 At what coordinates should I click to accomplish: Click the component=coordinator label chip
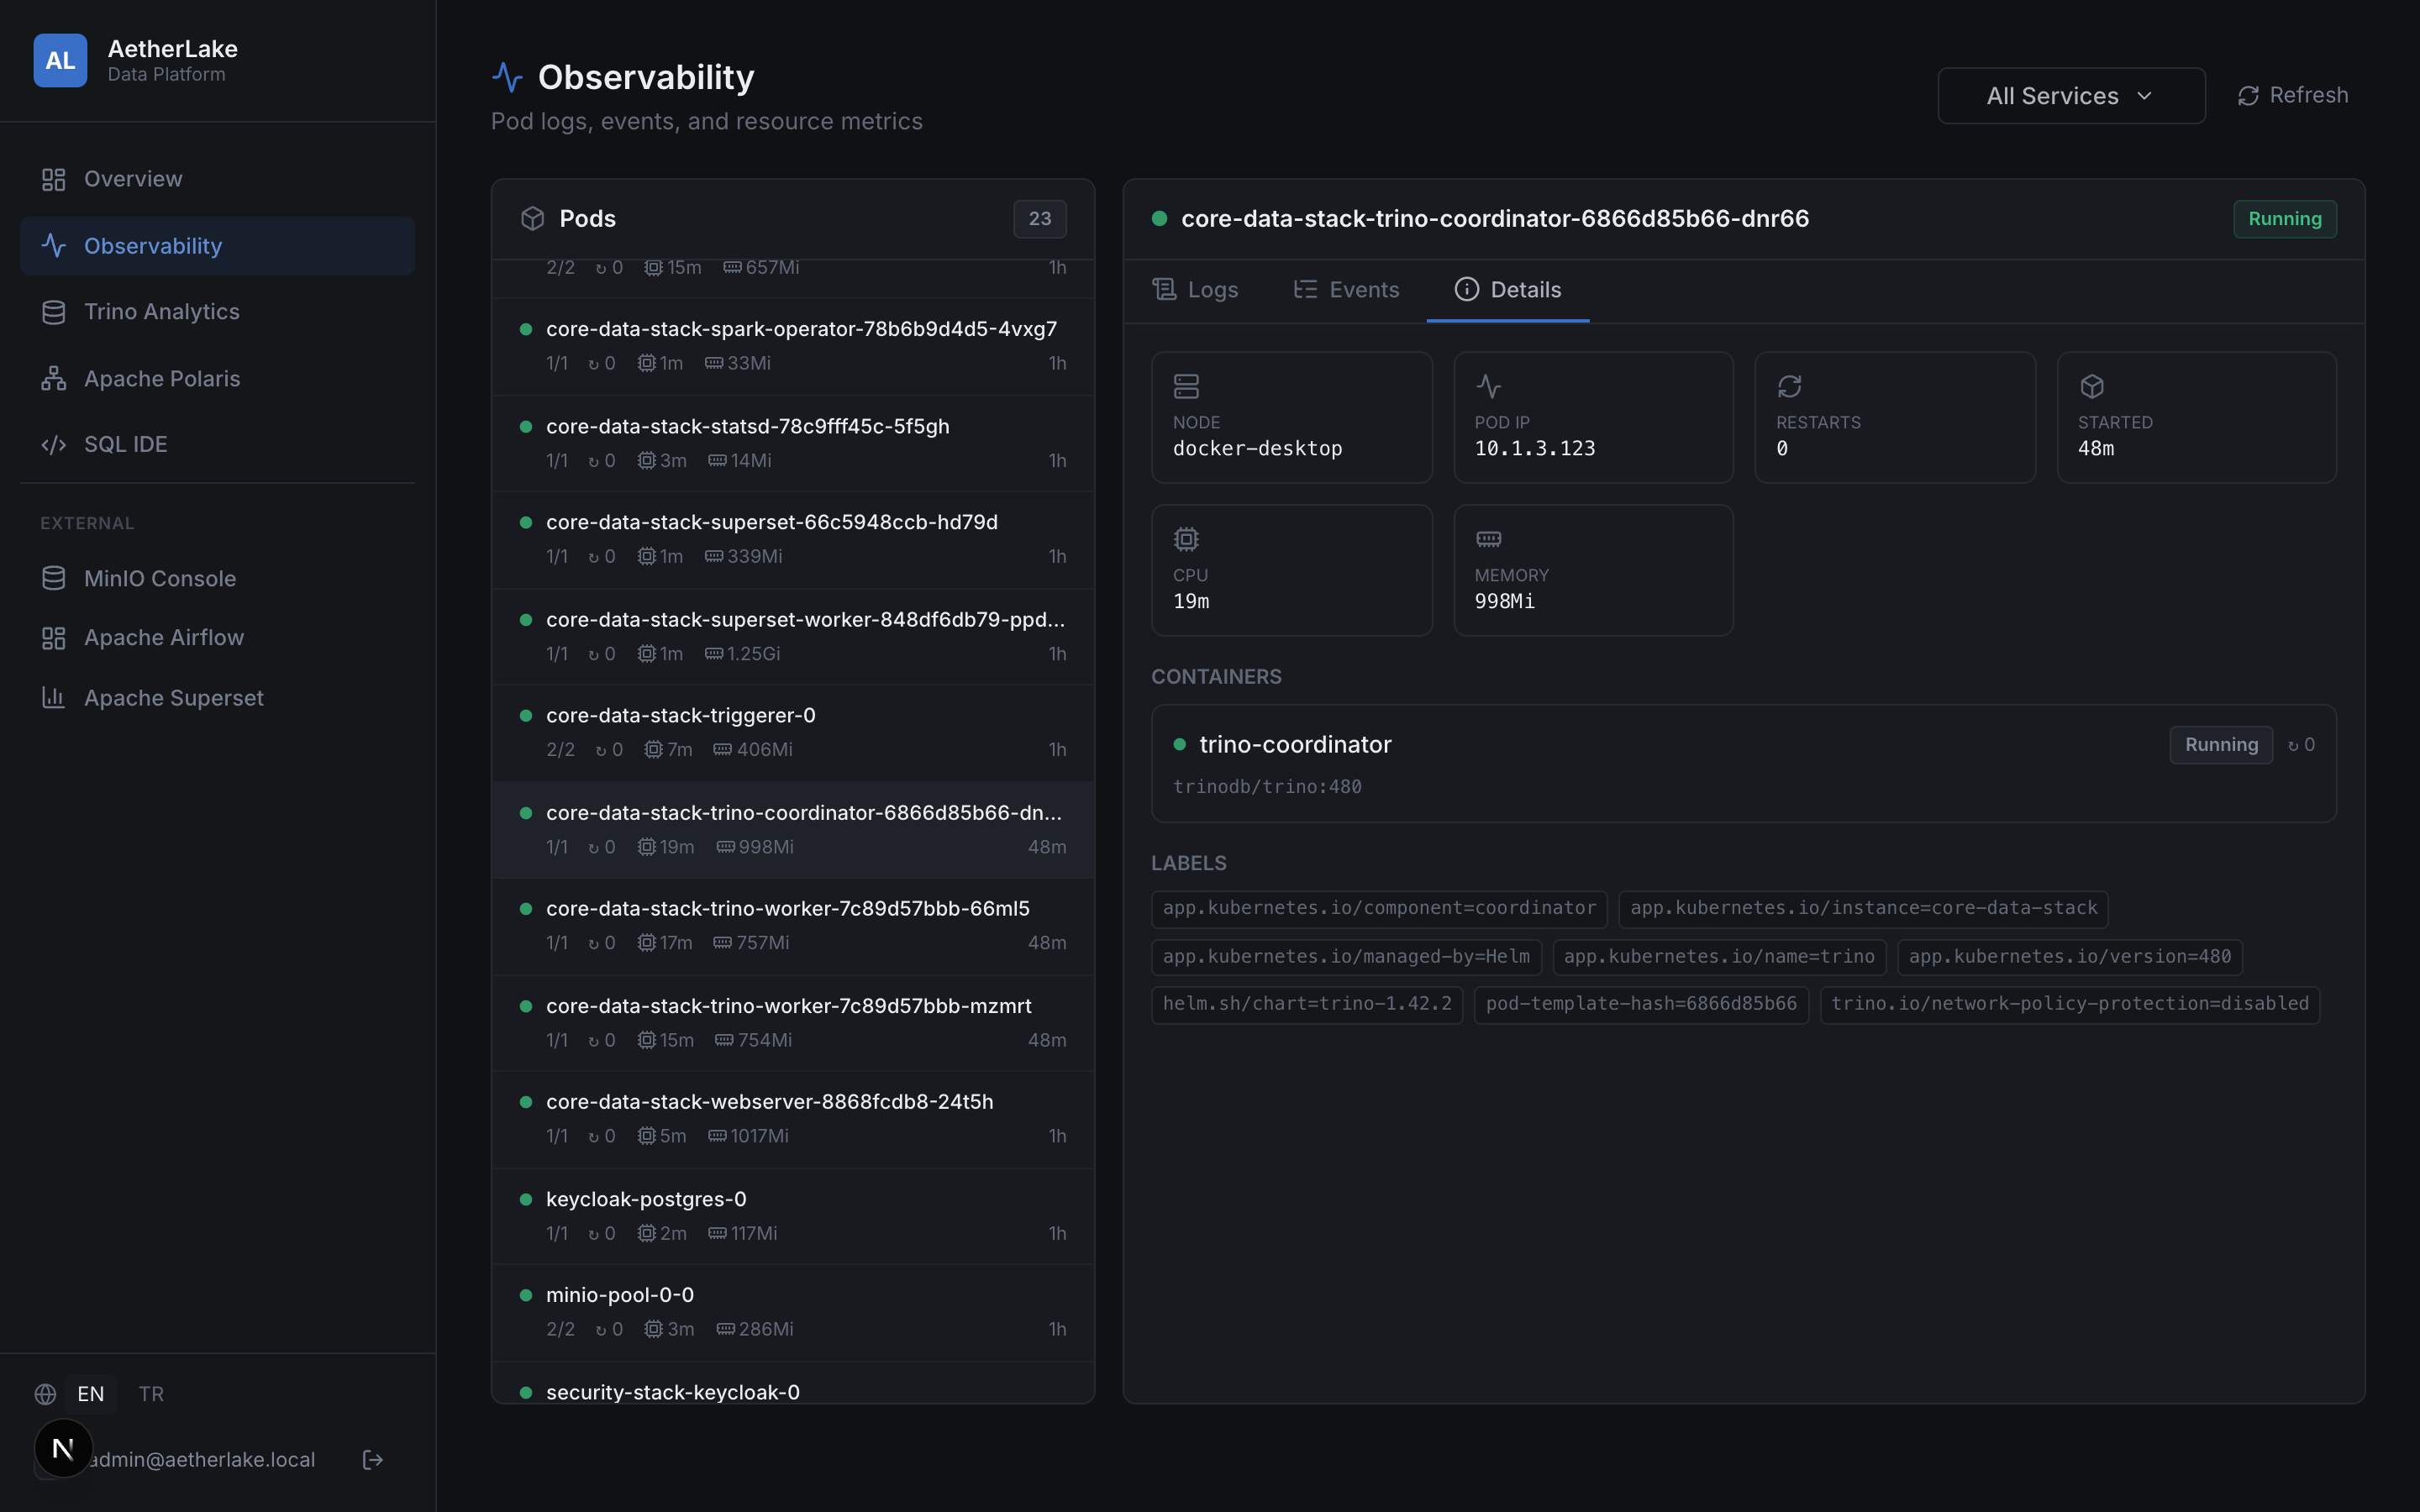pos(1379,909)
